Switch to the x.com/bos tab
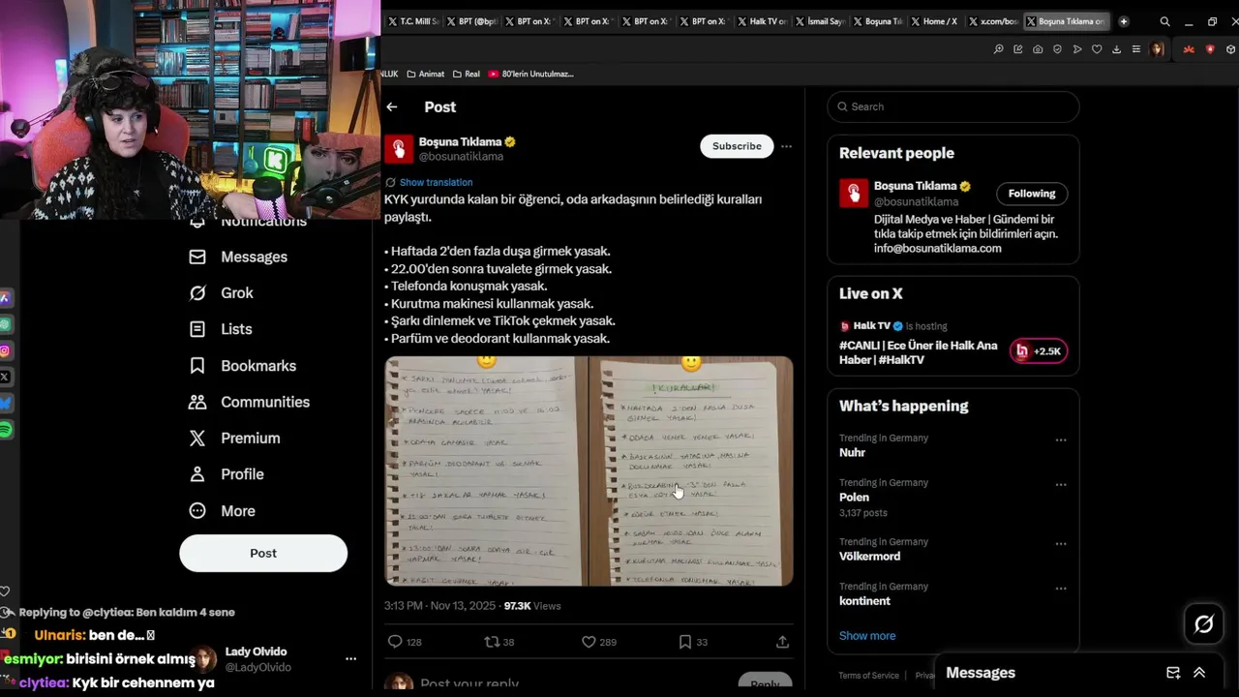Screen dimensions: 1239x697 [993, 21]
